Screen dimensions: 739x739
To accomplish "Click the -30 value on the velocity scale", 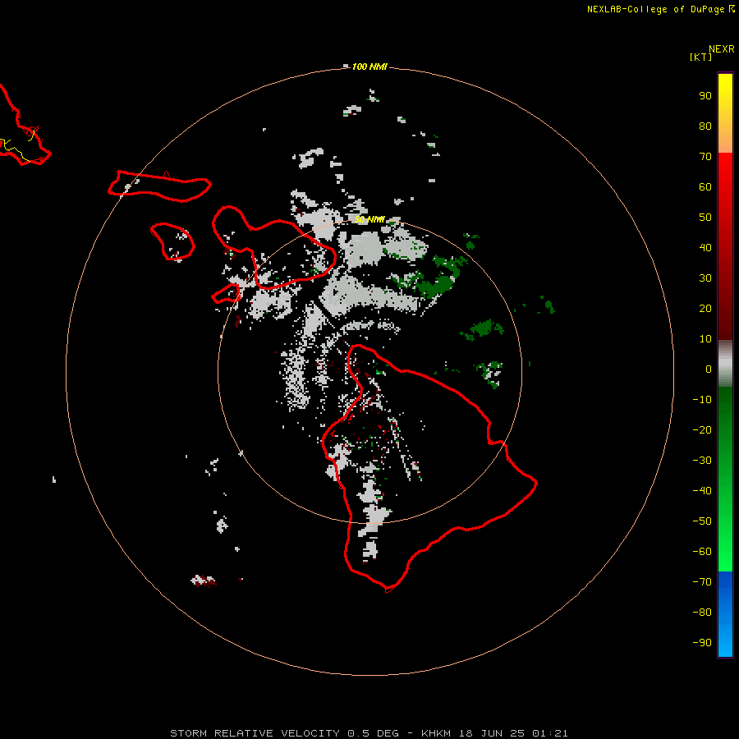I will coord(702,461).
